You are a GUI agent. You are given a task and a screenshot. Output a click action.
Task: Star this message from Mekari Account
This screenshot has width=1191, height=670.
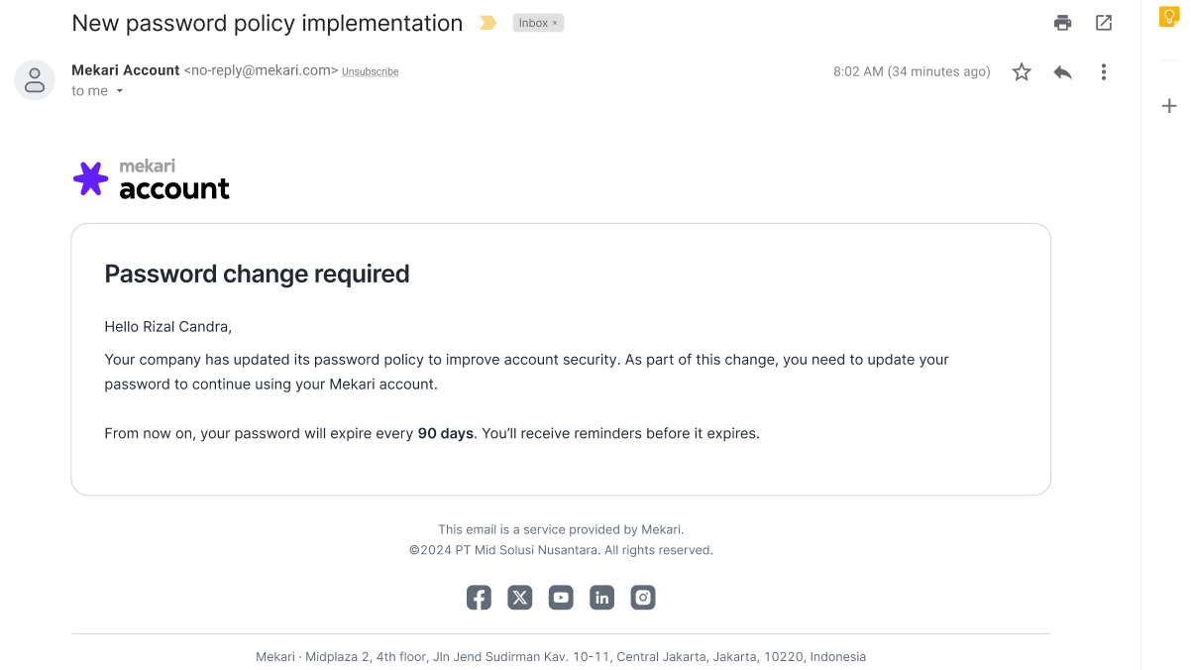point(1022,72)
